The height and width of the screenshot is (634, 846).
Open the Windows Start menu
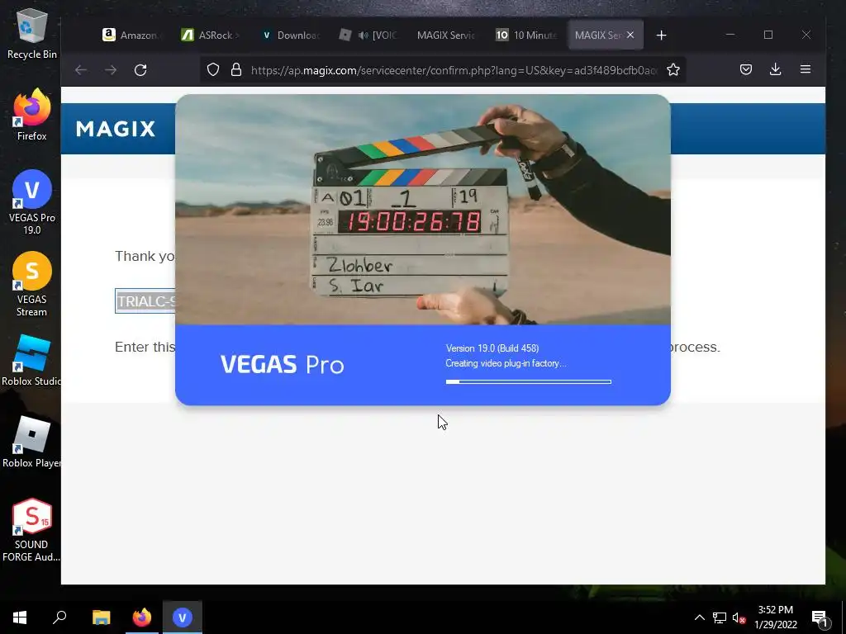20,617
